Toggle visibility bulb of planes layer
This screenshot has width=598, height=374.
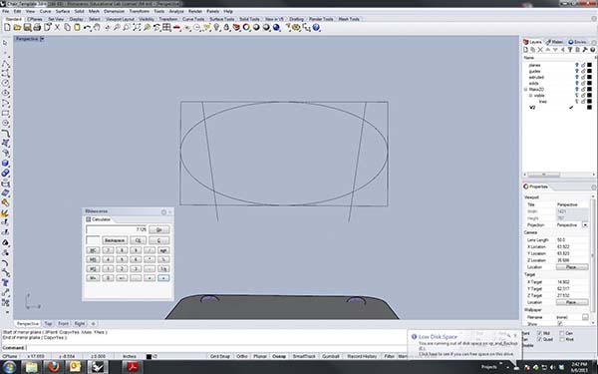(x=577, y=65)
